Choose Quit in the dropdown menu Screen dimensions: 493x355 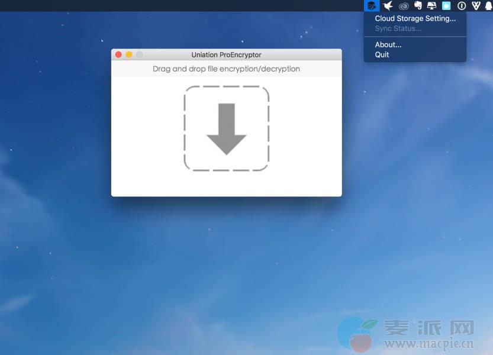click(382, 54)
